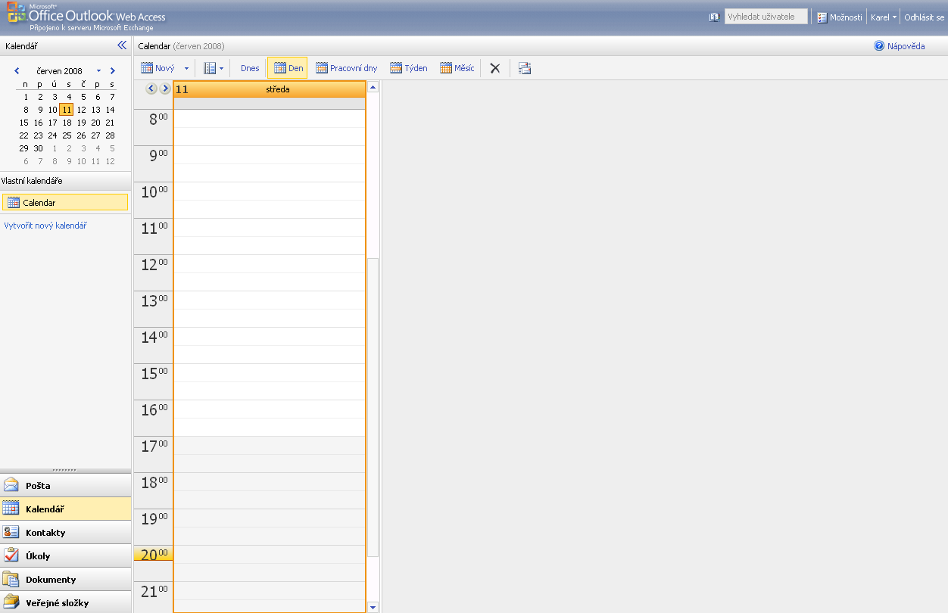Click Dnes to jump to today
Screen dimensions: 948x613
pyautogui.click(x=248, y=67)
